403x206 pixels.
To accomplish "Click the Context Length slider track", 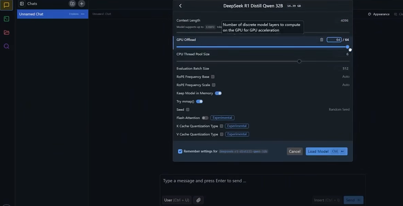I will coord(263,33).
